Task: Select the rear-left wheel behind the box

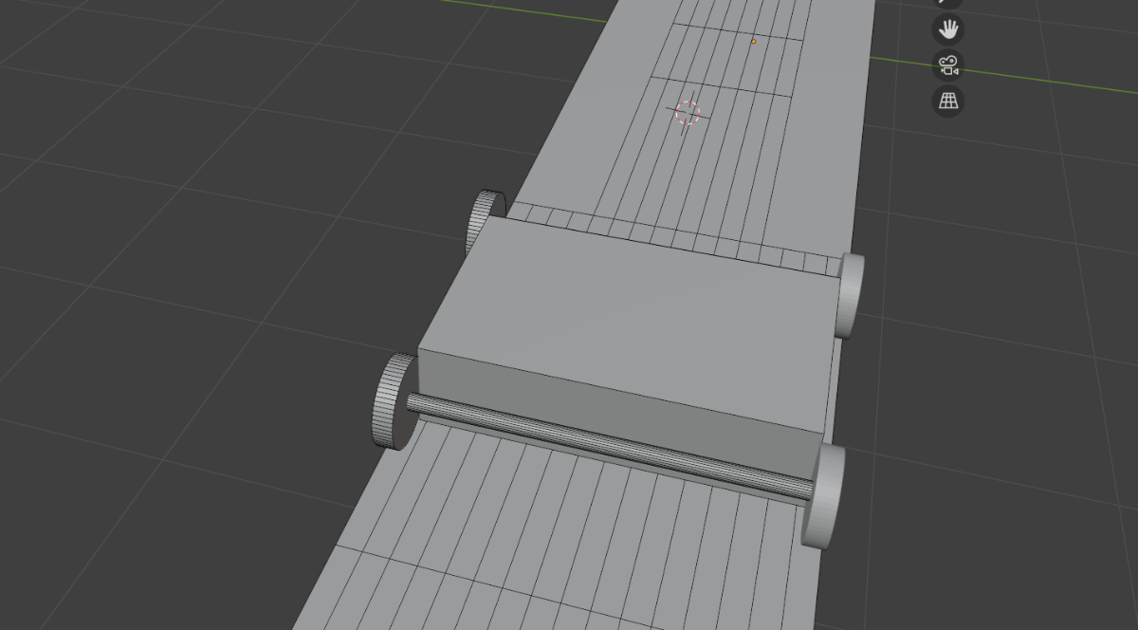Action: point(486,220)
